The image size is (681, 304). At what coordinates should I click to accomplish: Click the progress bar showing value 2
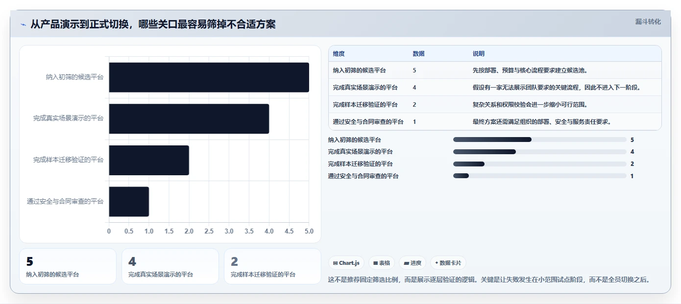point(540,164)
